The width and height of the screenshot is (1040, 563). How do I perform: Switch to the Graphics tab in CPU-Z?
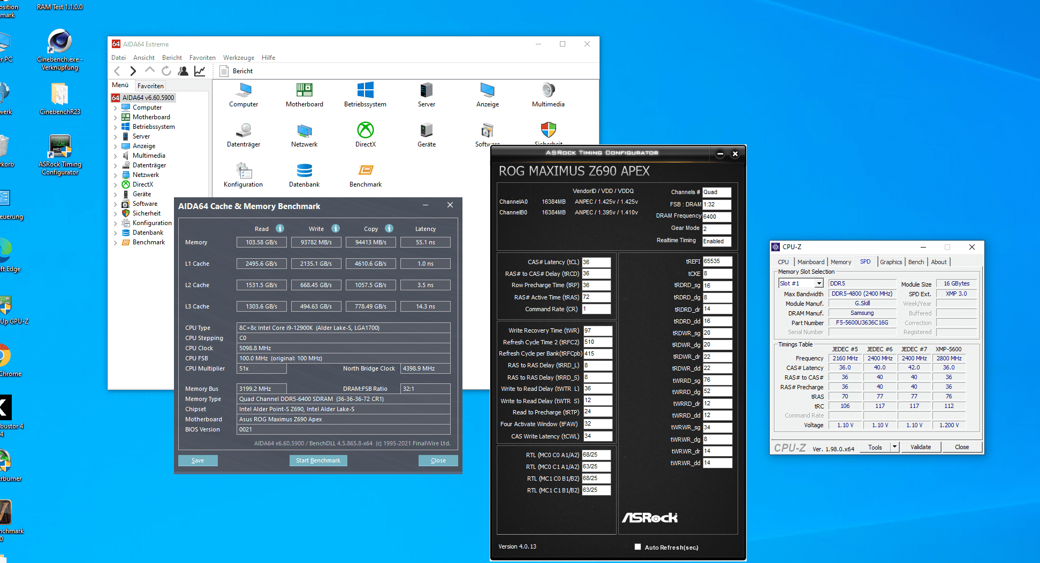point(891,262)
